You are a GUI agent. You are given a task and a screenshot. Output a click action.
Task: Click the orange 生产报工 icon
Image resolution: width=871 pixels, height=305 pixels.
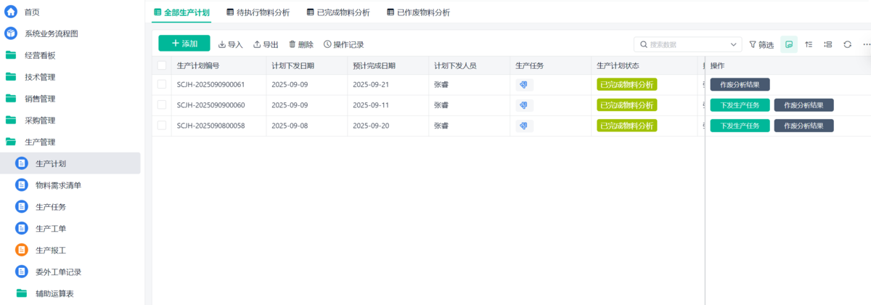coord(22,251)
